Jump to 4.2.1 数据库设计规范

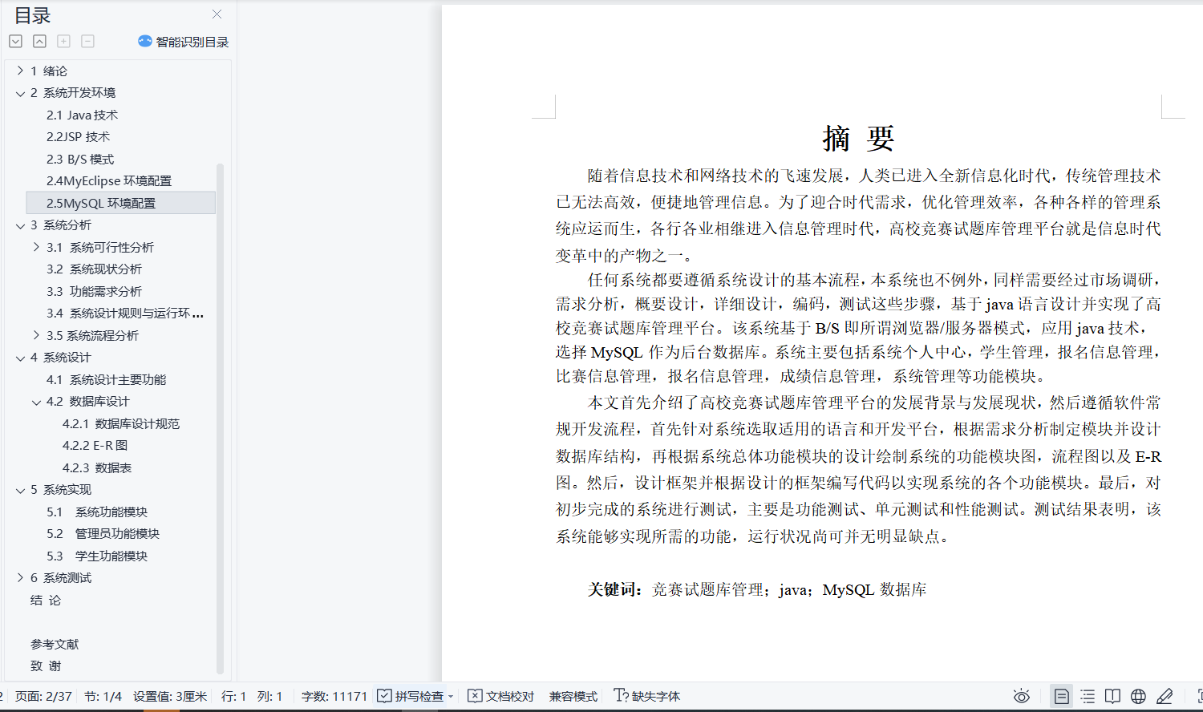[121, 423]
